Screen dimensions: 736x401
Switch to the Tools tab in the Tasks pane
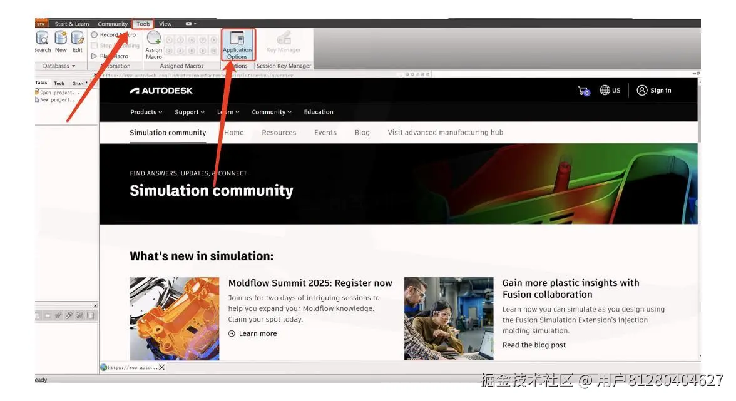pyautogui.click(x=59, y=82)
